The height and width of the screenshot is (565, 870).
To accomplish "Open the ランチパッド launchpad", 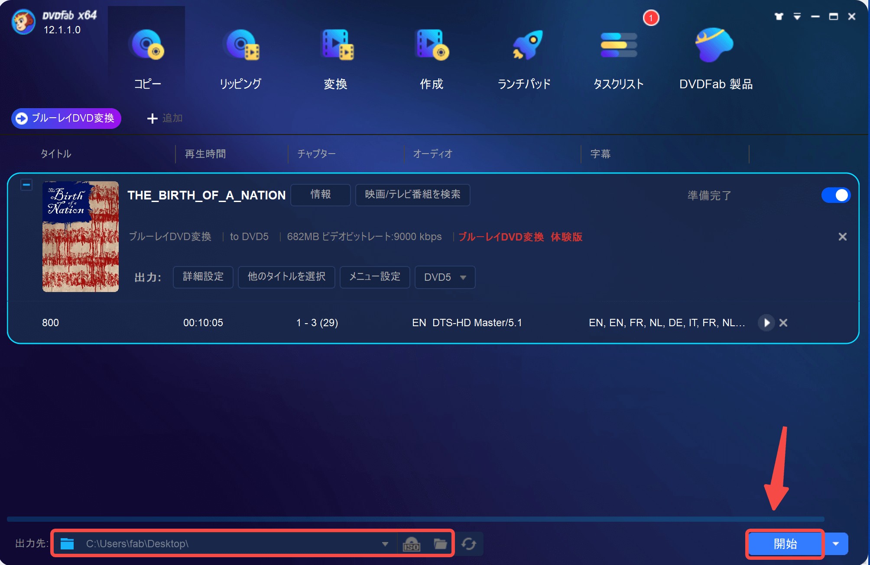I will pos(524,59).
